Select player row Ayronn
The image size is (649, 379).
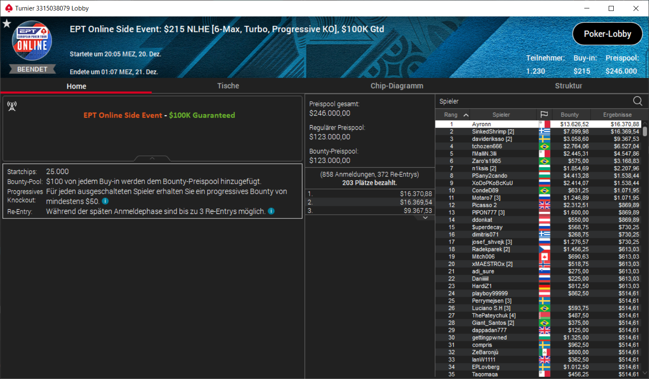pos(539,124)
